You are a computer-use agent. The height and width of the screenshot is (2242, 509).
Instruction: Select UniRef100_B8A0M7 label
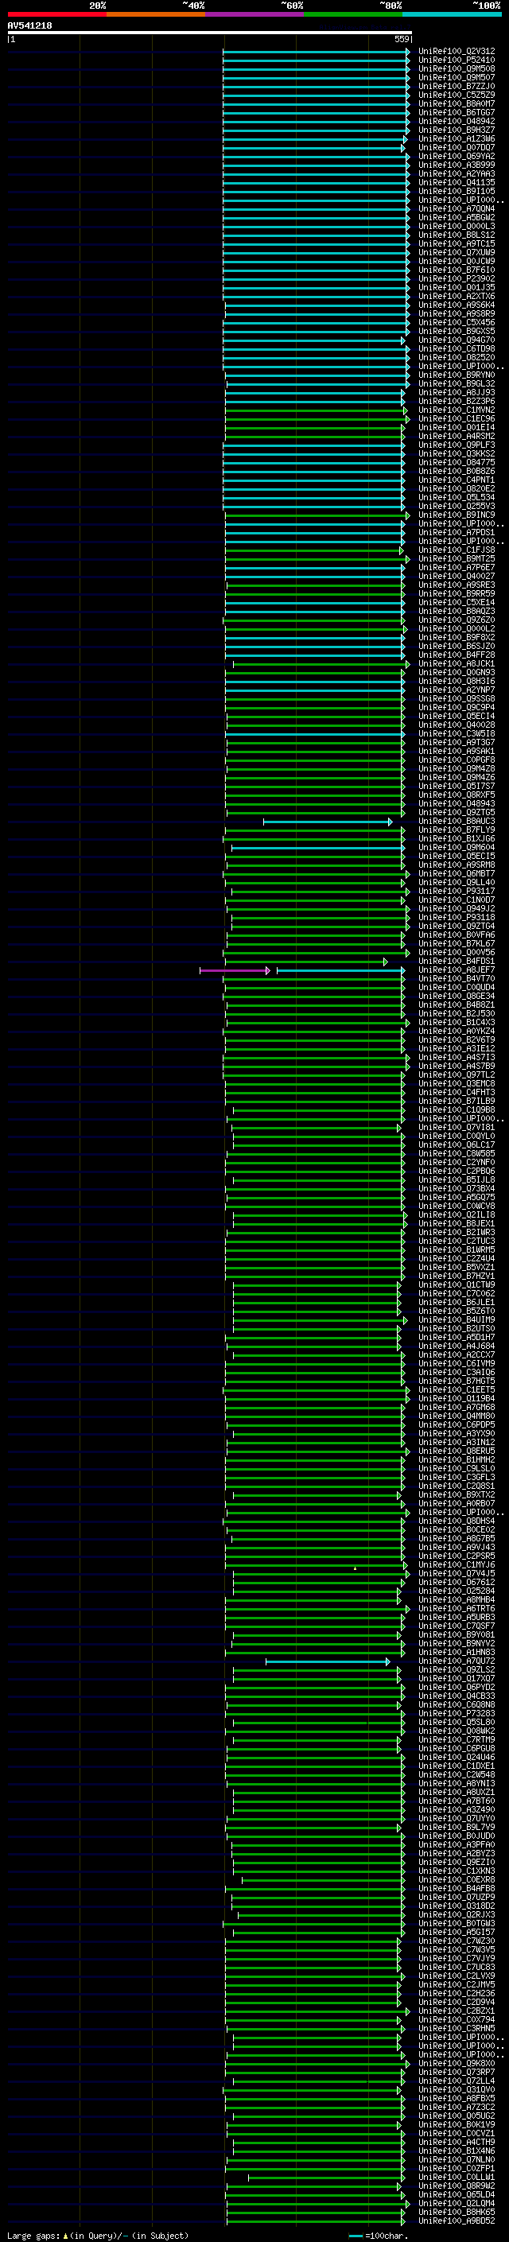[x=457, y=103]
